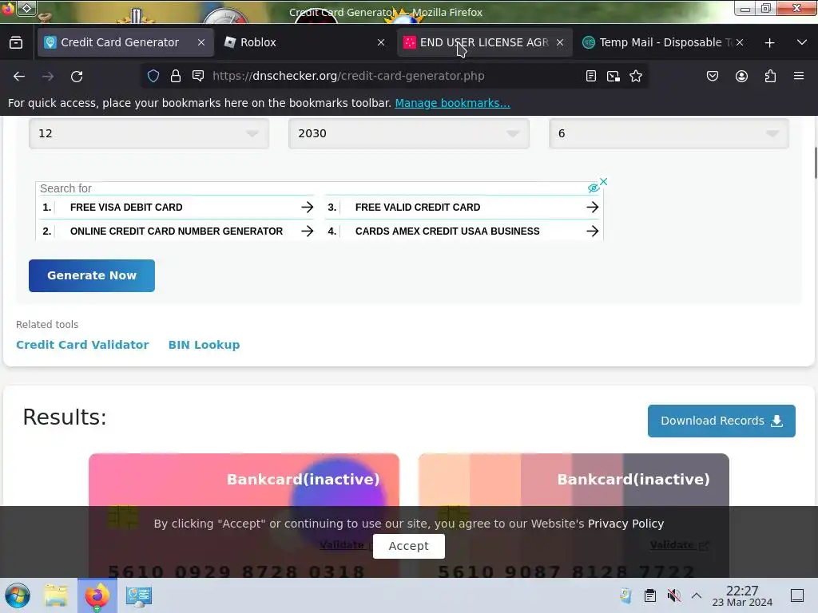The height and width of the screenshot is (613, 818).
Task: Open CARDS AMEX CREDIT USAA BUSINESS ad
Action: (463, 231)
